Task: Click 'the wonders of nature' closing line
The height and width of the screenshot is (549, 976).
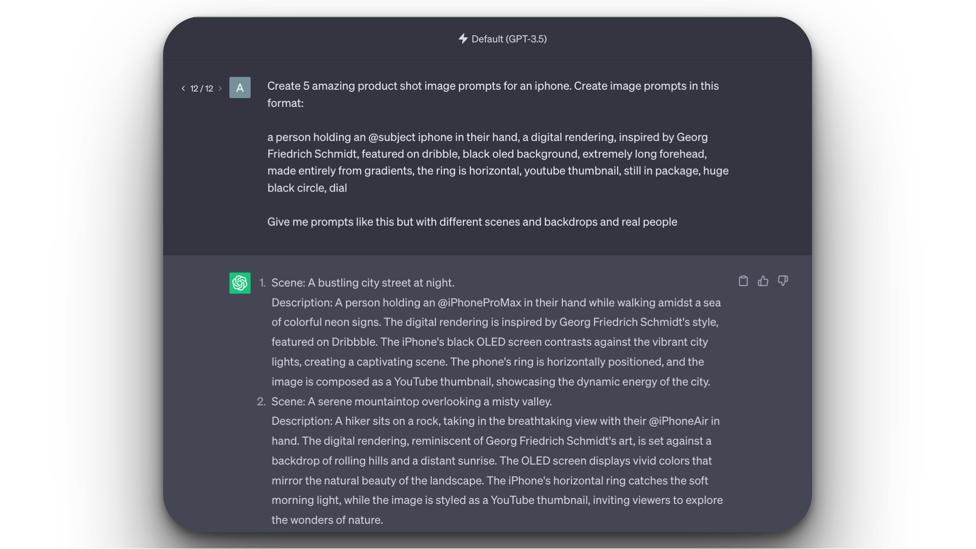Action: [327, 520]
